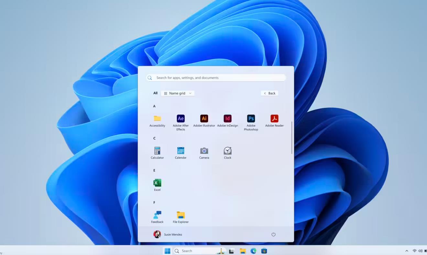Screen dimensions: 427x255
Task: Show hidden system tray icons chevron
Action: pyautogui.click(x=407, y=251)
